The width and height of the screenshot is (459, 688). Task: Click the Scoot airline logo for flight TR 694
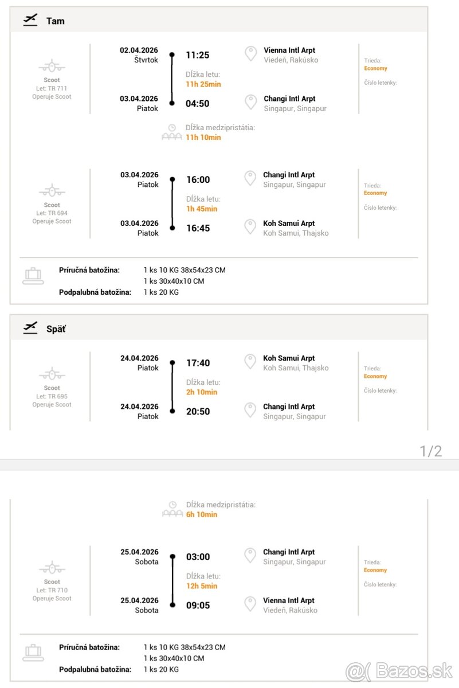[52, 191]
